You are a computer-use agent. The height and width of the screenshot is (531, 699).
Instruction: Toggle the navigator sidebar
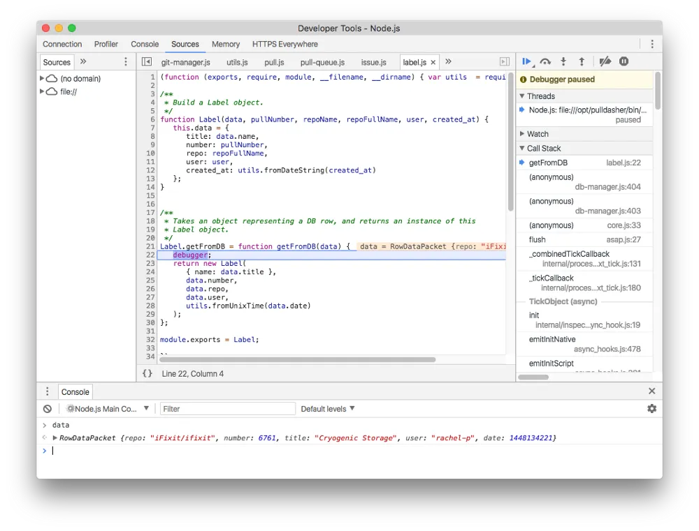pyautogui.click(x=147, y=62)
